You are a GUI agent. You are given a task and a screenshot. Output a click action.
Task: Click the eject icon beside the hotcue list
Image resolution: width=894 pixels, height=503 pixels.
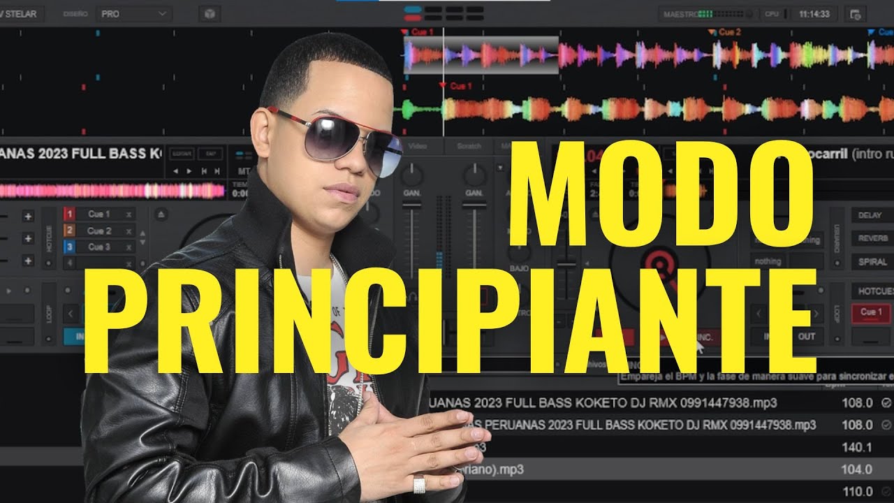tap(160, 214)
